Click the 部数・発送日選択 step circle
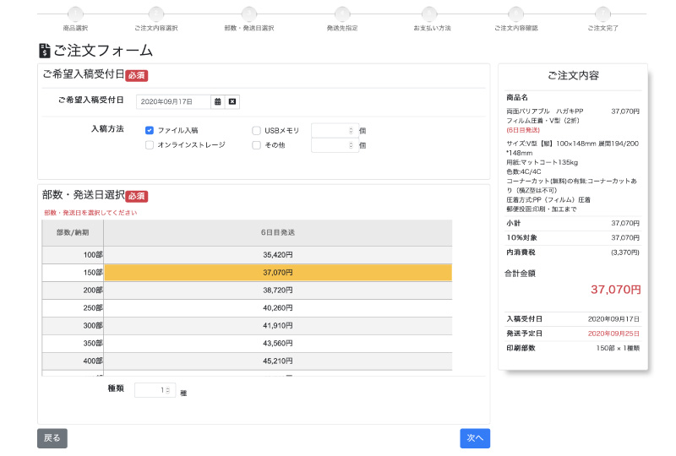Screen dimensions: 676x456 [248, 14]
